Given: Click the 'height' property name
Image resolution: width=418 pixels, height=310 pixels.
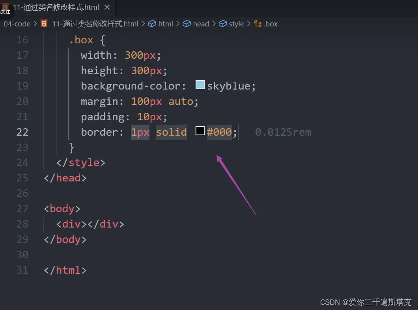Looking at the screenshot, I should pyautogui.click(x=99, y=71).
